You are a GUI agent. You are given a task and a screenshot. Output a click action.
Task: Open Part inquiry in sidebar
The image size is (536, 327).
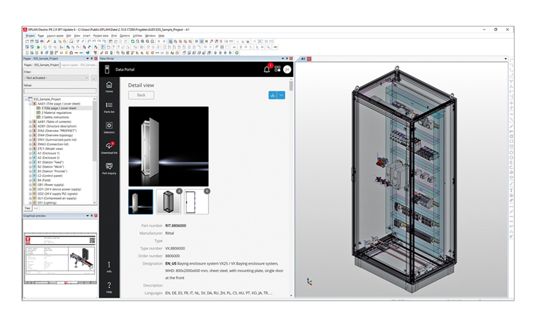point(109,168)
